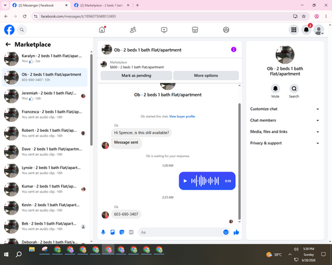The width and height of the screenshot is (332, 265).
Task: Open Bek conversation in list
Action: pos(44,227)
